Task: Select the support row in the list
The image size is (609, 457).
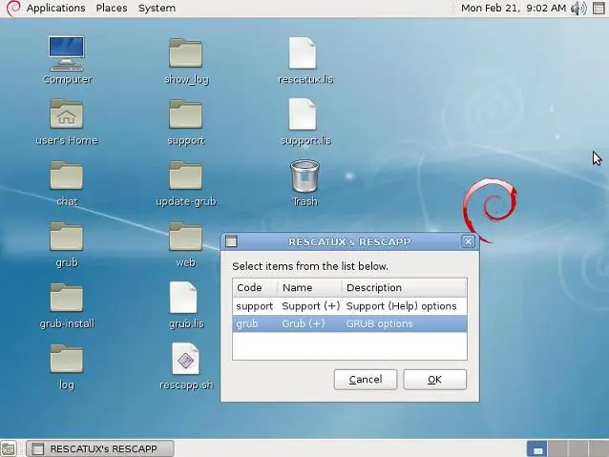Action: [349, 306]
